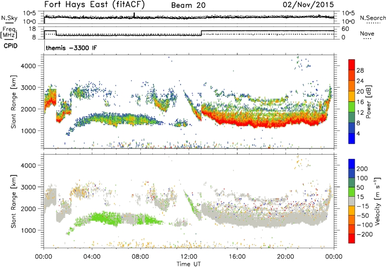Click the left '10^5' noise axis label
386x267 pixels.
[x=29, y=13]
